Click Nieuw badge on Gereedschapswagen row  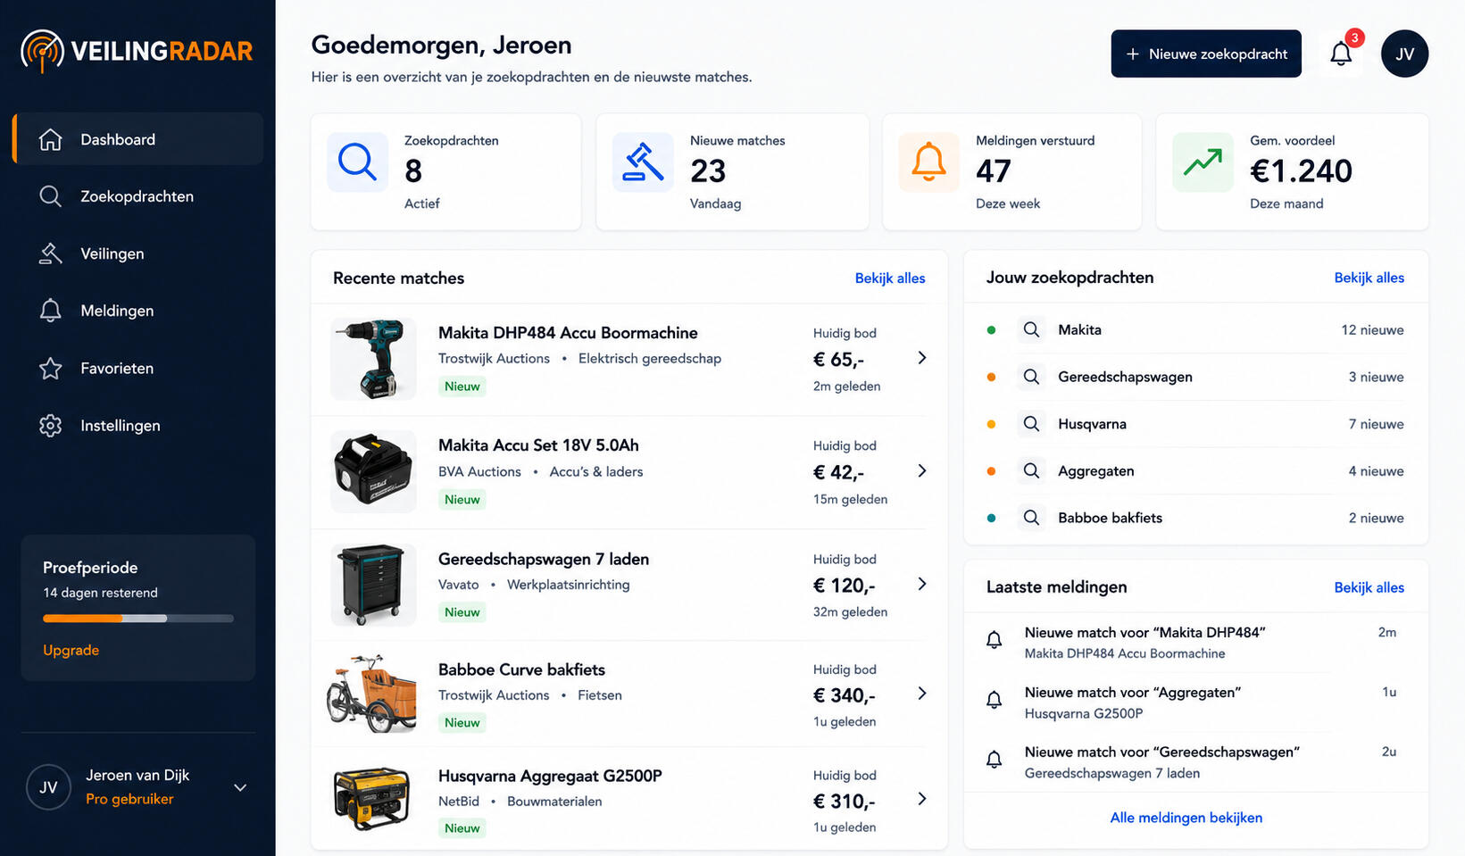click(462, 611)
